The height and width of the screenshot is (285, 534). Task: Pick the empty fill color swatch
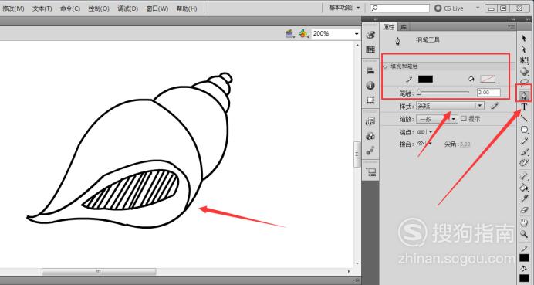(488, 79)
